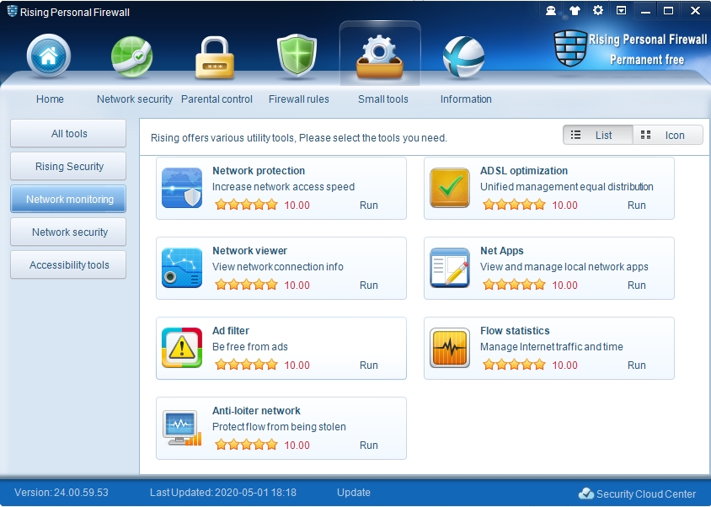
Task: Open the Firewall rules shield icon
Action: tap(297, 56)
